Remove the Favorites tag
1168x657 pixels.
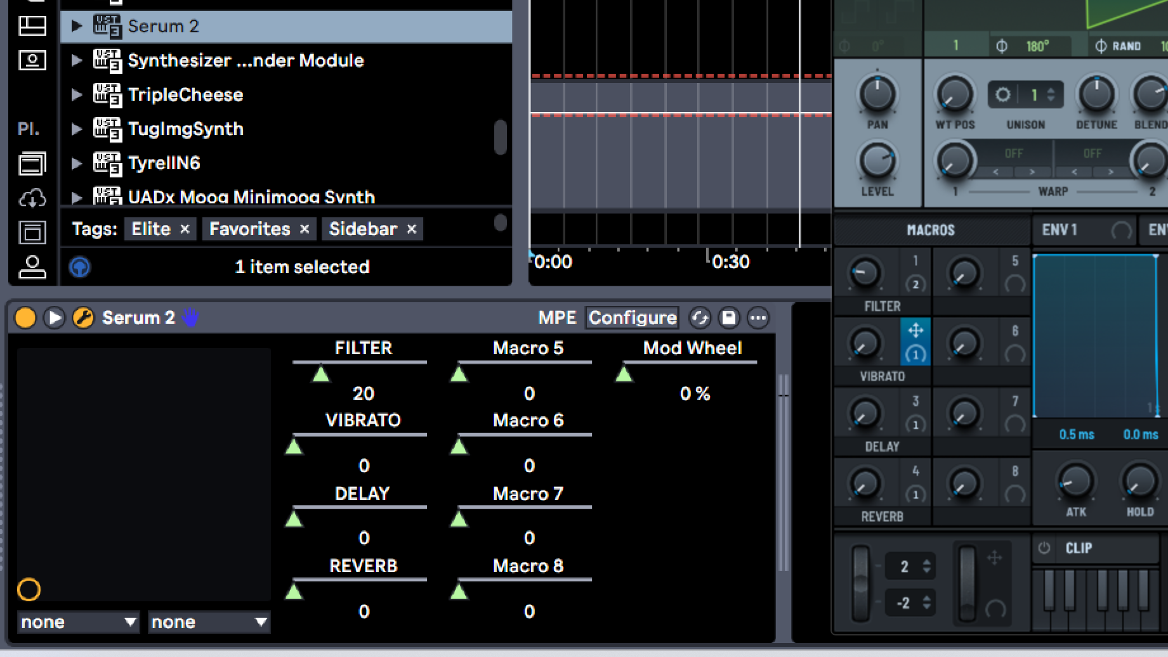305,229
